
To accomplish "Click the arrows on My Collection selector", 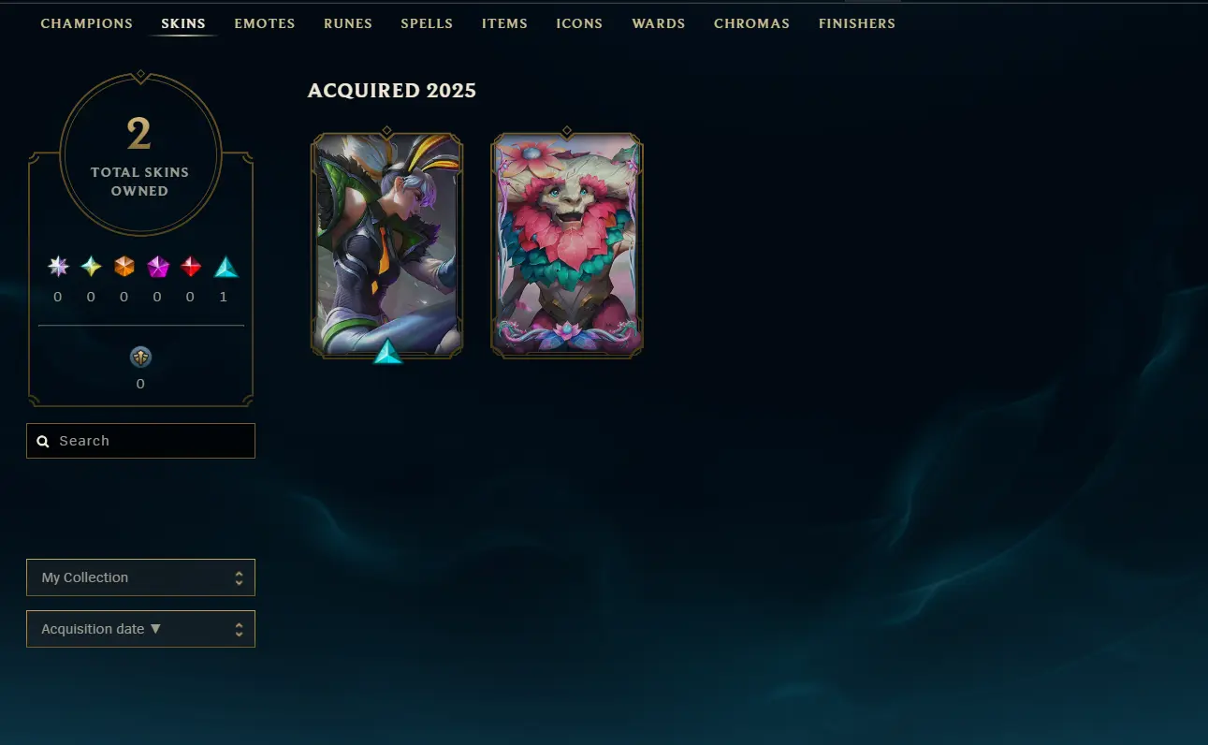I will coord(239,577).
